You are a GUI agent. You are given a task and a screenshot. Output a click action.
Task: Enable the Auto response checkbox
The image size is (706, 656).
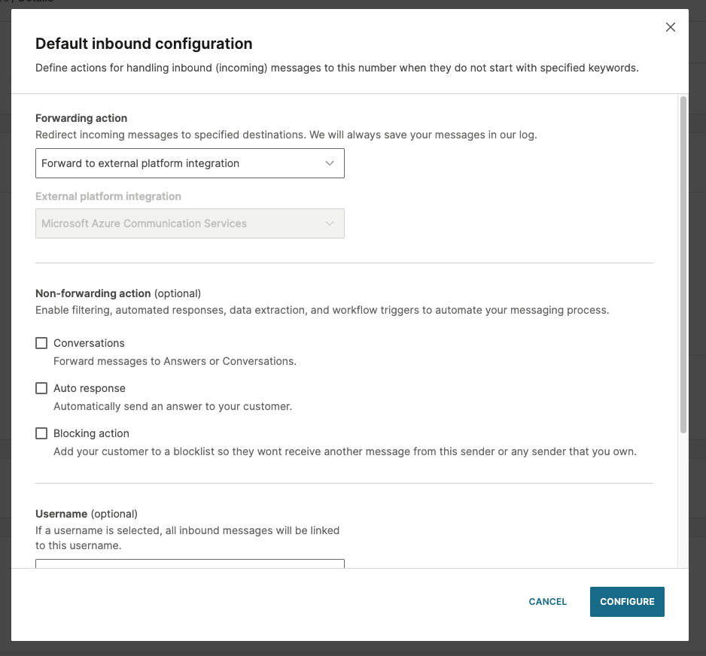click(41, 388)
